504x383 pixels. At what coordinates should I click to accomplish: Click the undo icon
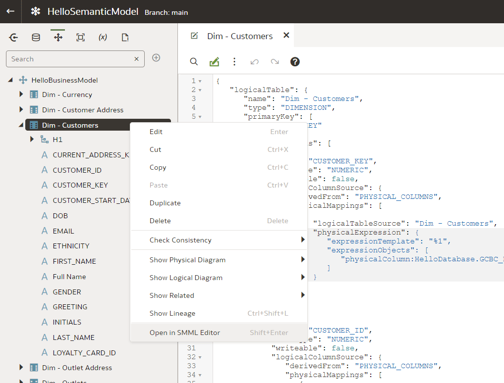tap(254, 61)
